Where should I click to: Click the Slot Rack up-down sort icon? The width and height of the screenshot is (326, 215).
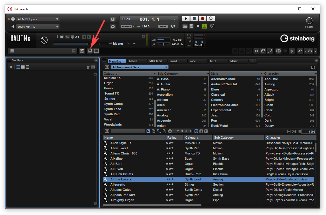pos(11,67)
